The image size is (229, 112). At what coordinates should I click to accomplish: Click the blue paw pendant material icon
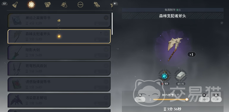tap(165, 76)
